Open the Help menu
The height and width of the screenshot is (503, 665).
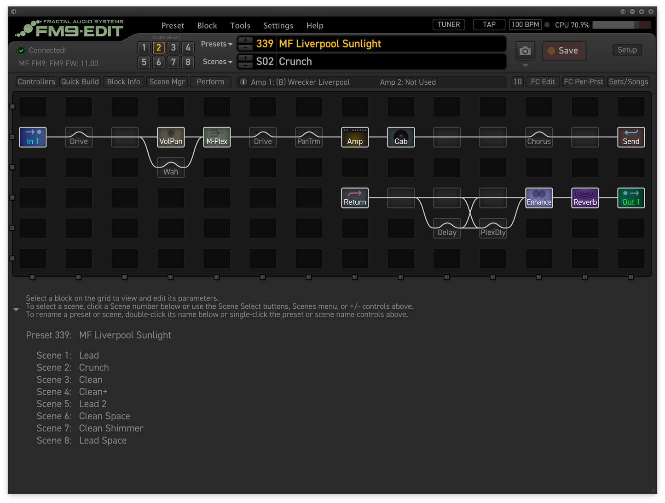[x=315, y=26]
